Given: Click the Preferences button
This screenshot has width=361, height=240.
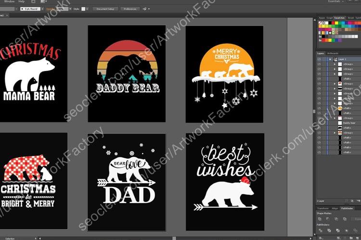Looking at the screenshot, I should click(x=130, y=9).
